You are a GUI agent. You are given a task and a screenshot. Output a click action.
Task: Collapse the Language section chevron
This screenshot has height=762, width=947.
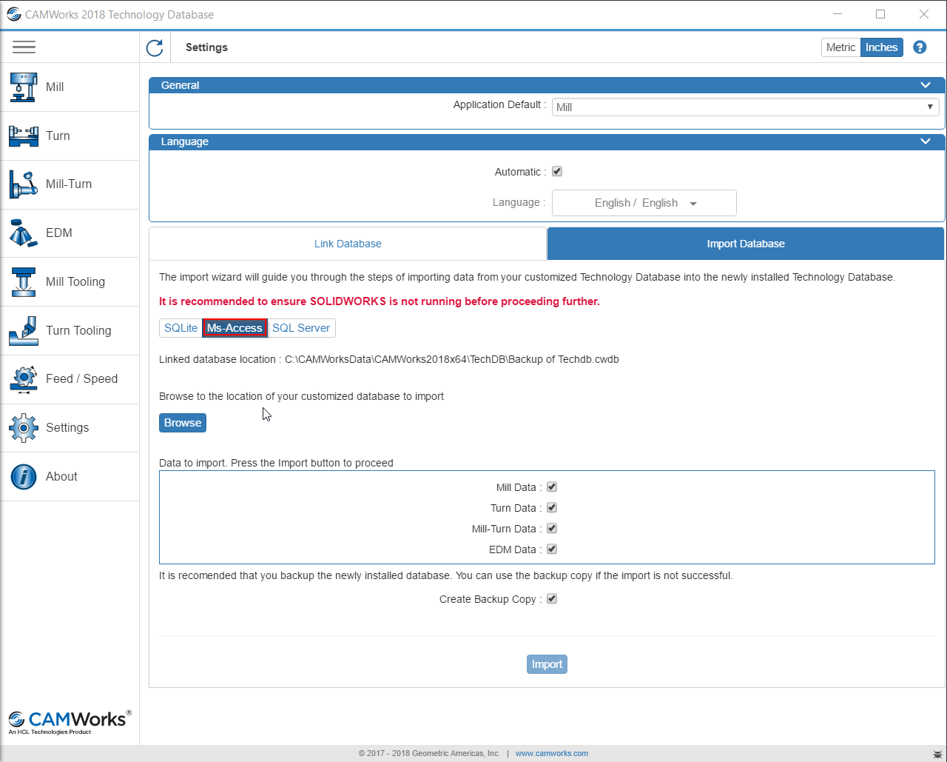point(926,141)
